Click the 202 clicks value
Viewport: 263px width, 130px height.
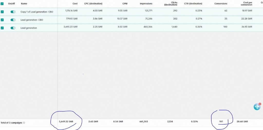(x=175, y=19)
